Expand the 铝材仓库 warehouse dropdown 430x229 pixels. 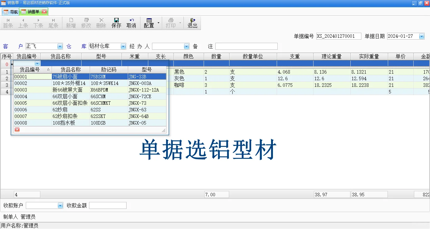[x=123, y=46]
